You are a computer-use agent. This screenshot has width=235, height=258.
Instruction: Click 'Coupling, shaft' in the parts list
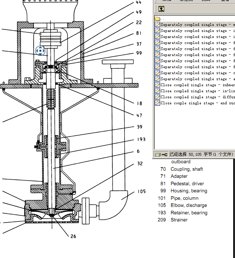tap(187, 169)
